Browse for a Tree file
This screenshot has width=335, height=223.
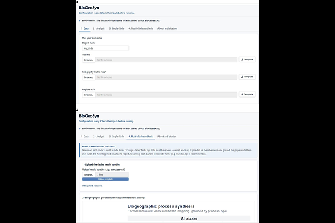89,60
